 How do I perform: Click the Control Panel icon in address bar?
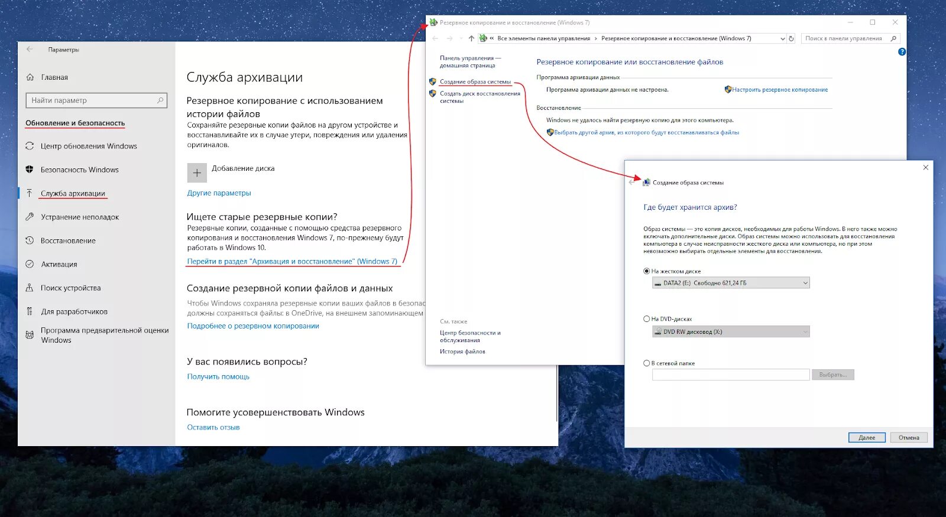[483, 38]
